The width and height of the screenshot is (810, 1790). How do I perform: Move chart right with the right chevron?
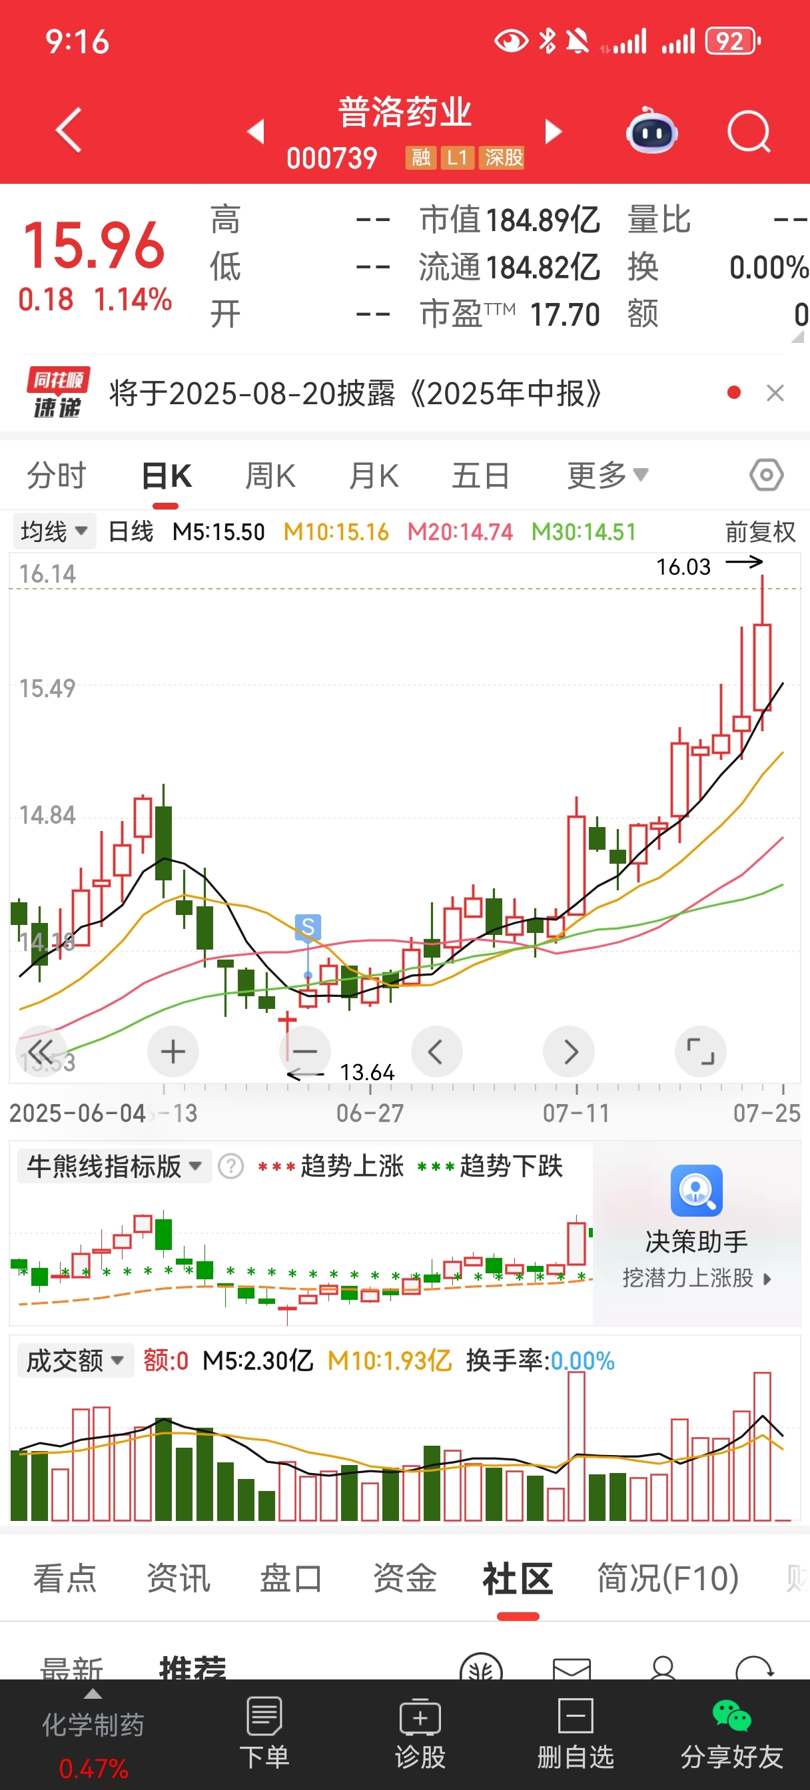click(569, 1051)
